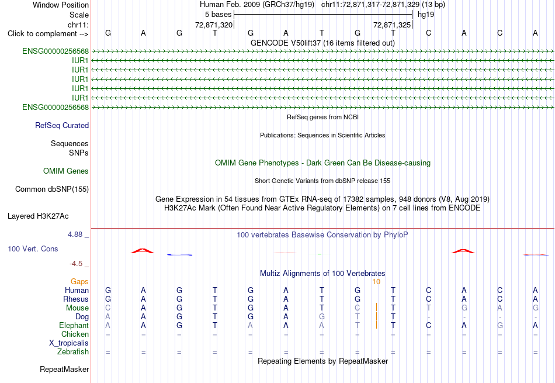This screenshot has width=555, height=383.
Task: Click the H3K27Ac Mark track title
Action: pos(322,208)
